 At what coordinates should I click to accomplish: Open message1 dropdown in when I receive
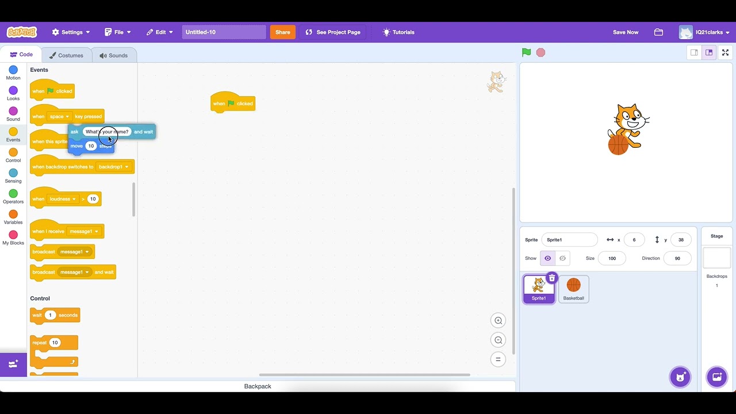[x=84, y=231]
